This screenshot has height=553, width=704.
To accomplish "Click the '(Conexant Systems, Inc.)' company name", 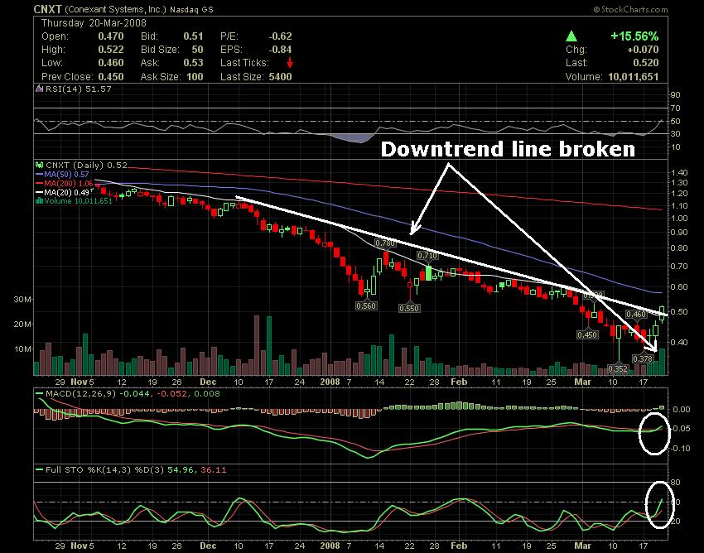I will coord(116,9).
